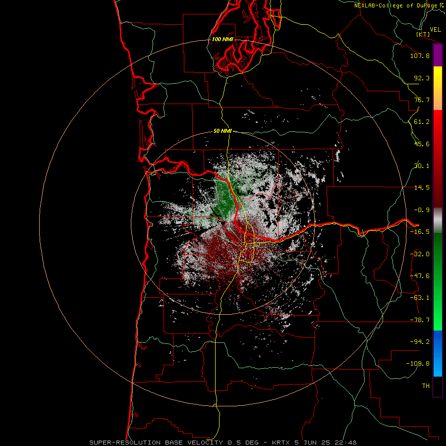Image resolution: width=446 pixels, height=446 pixels.
Task: Click the TH legend label
Action: pyautogui.click(x=426, y=386)
